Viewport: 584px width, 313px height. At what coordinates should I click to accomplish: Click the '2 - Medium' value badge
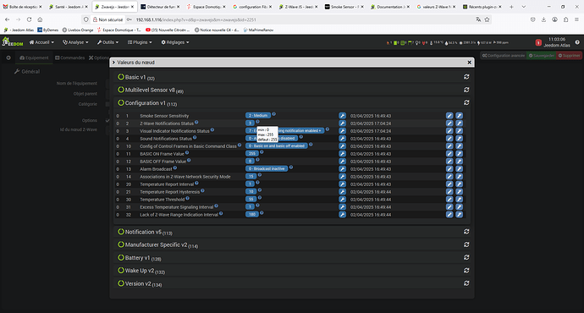[258, 115]
